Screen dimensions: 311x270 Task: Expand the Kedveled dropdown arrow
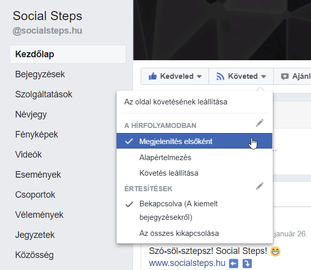point(199,77)
